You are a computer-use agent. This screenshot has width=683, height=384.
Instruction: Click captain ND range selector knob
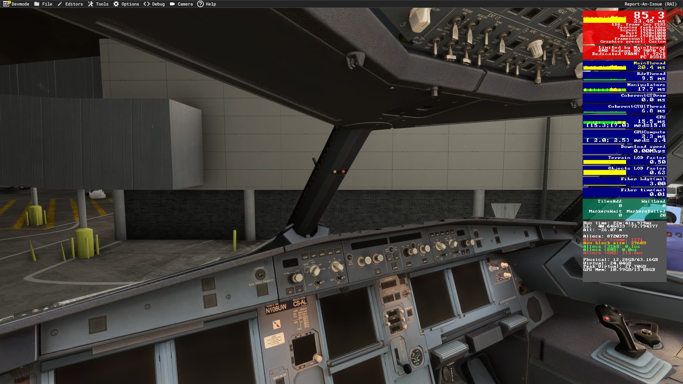337,266
